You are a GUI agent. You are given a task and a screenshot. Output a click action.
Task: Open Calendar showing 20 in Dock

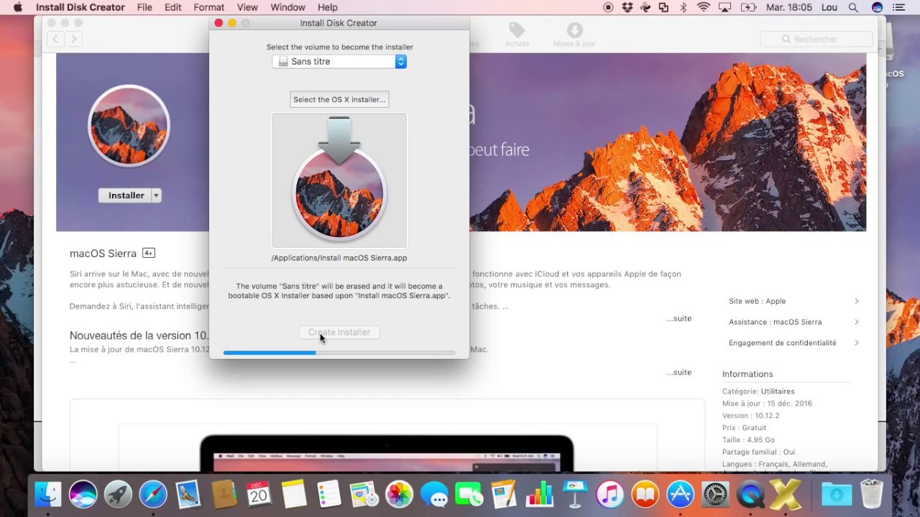pyautogui.click(x=258, y=494)
